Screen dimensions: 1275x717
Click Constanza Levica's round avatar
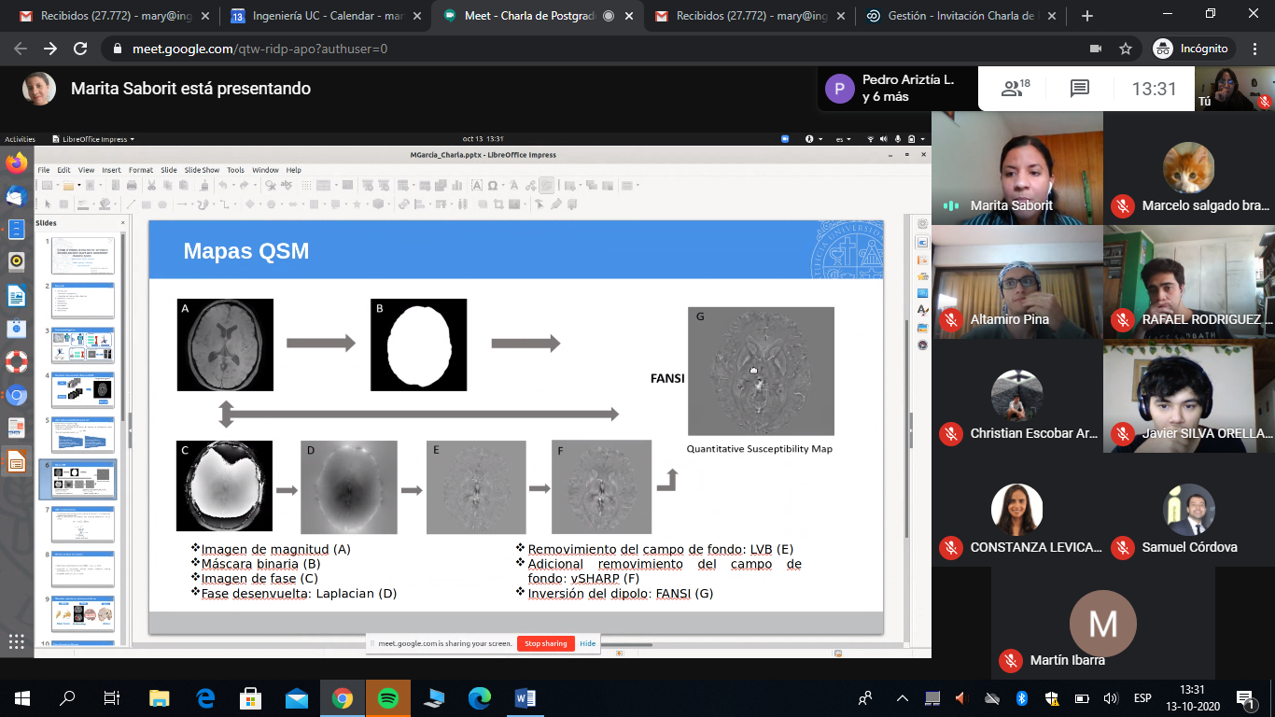[x=1016, y=510]
